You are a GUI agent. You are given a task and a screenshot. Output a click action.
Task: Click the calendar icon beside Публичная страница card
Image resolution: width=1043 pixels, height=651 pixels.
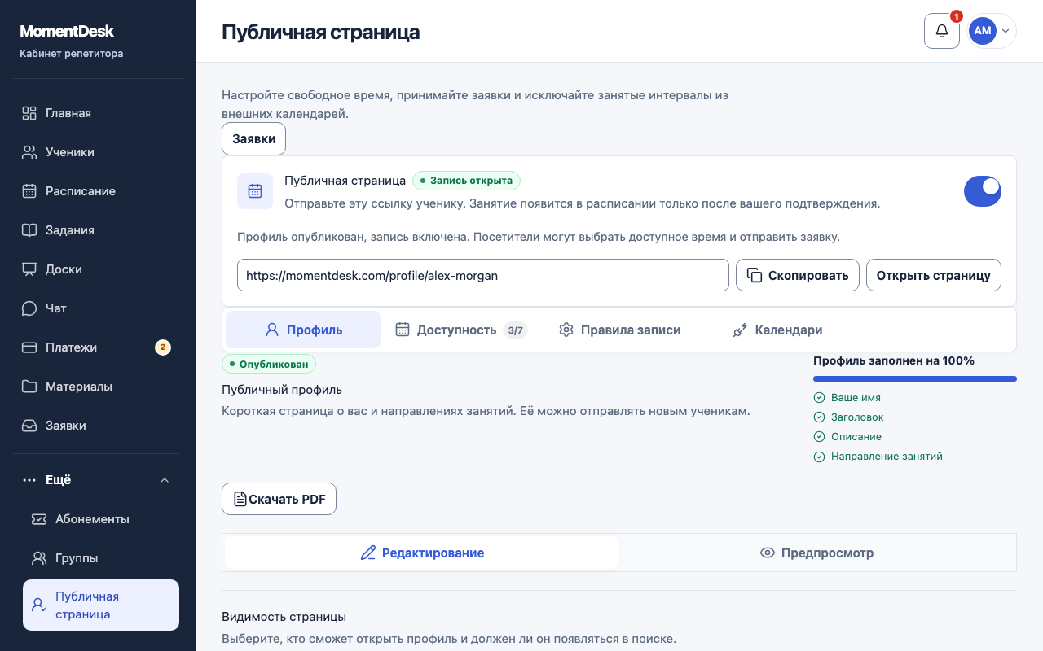(x=255, y=191)
